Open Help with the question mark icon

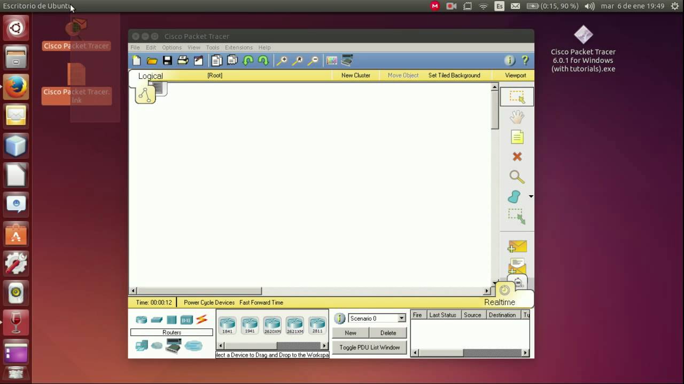click(525, 61)
